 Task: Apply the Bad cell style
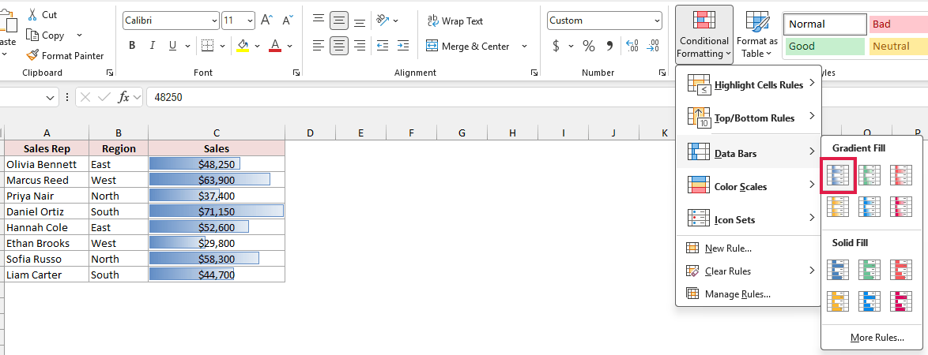point(899,24)
